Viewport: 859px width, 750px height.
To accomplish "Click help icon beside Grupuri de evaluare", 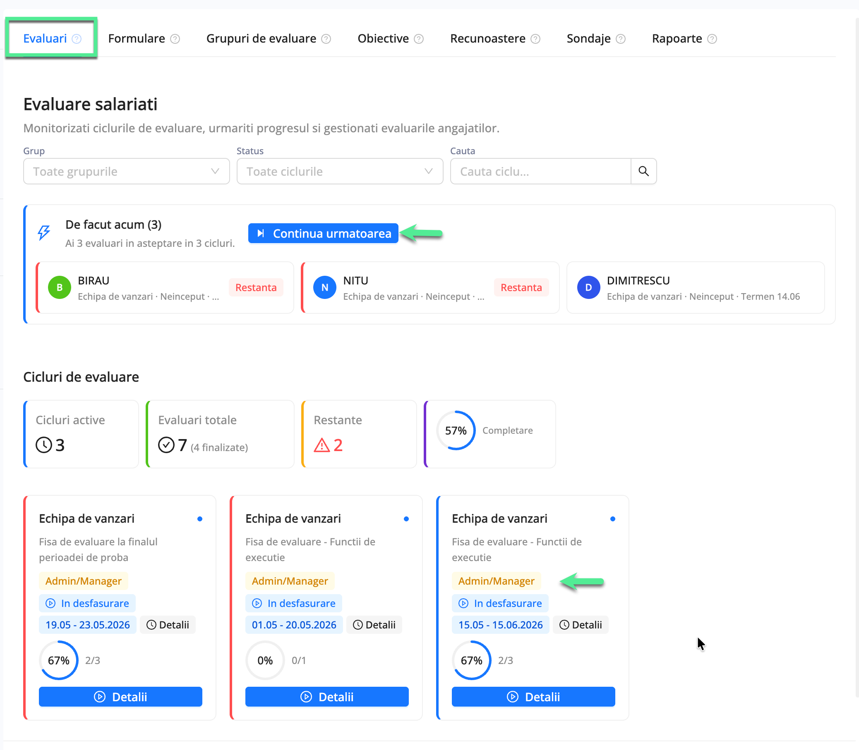I will pyautogui.click(x=326, y=39).
